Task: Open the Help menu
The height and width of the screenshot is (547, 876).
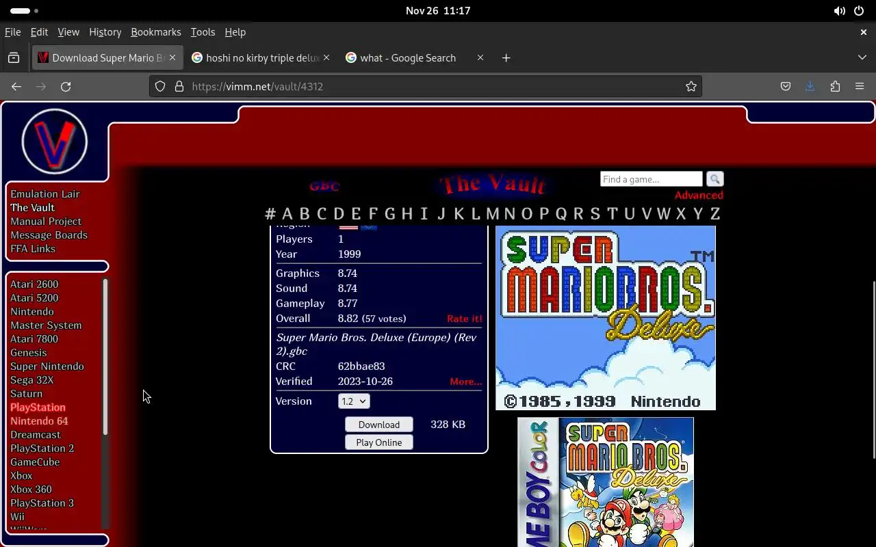Action: coord(235,32)
